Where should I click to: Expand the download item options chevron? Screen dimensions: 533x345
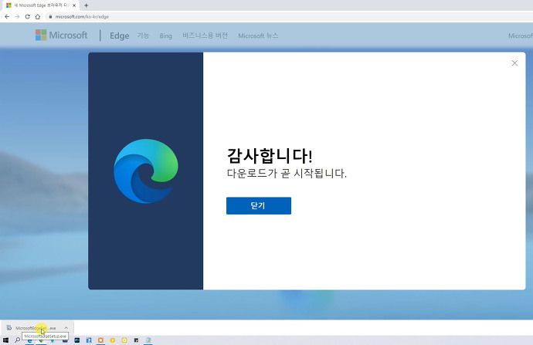[x=66, y=328]
